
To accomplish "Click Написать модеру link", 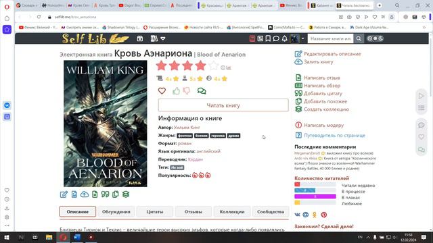I will click(x=323, y=125).
